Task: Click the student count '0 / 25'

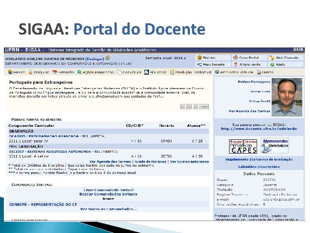Action: [x=197, y=141]
